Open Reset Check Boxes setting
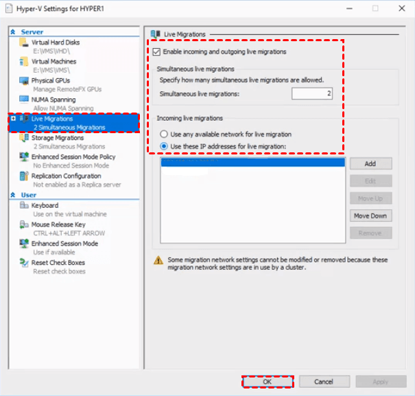 [58, 263]
